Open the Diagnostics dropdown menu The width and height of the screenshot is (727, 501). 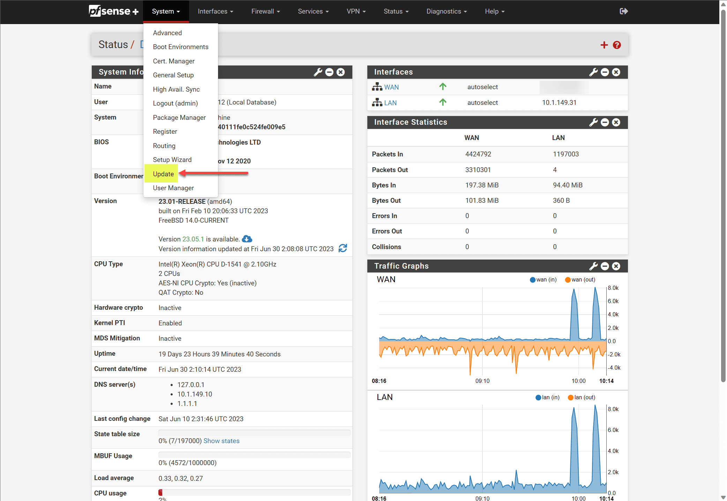click(446, 11)
